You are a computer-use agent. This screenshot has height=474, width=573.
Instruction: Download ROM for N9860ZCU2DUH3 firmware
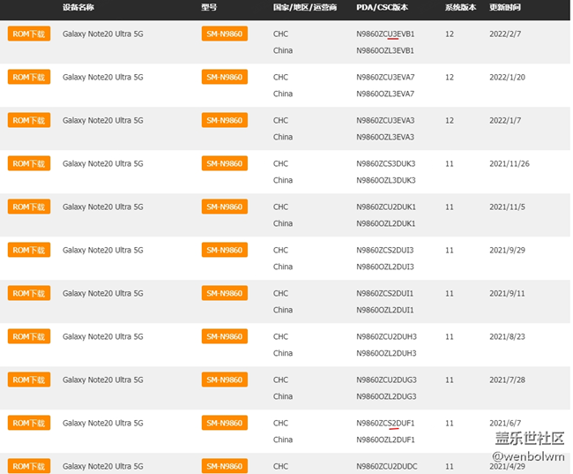(29, 336)
